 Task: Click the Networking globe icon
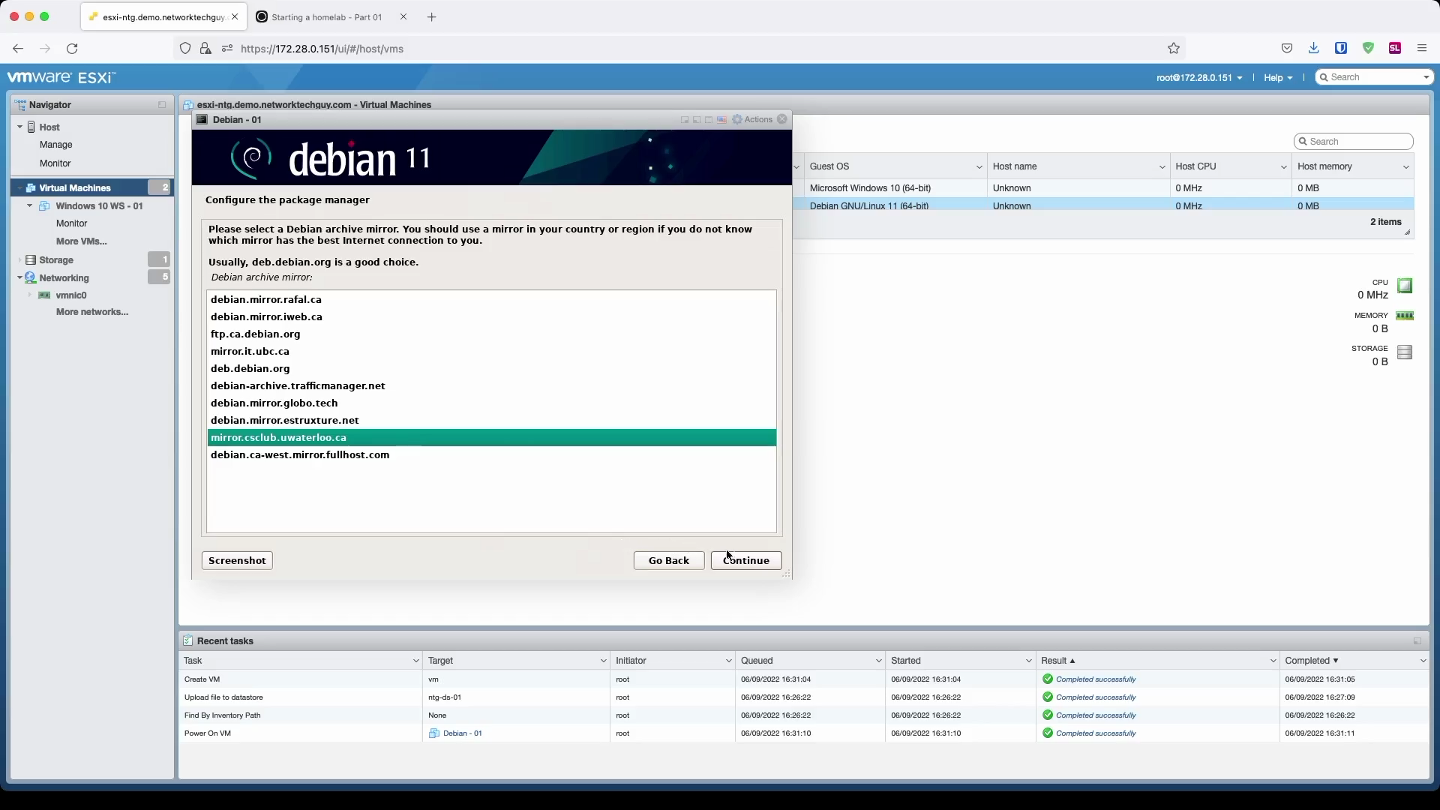[31, 278]
